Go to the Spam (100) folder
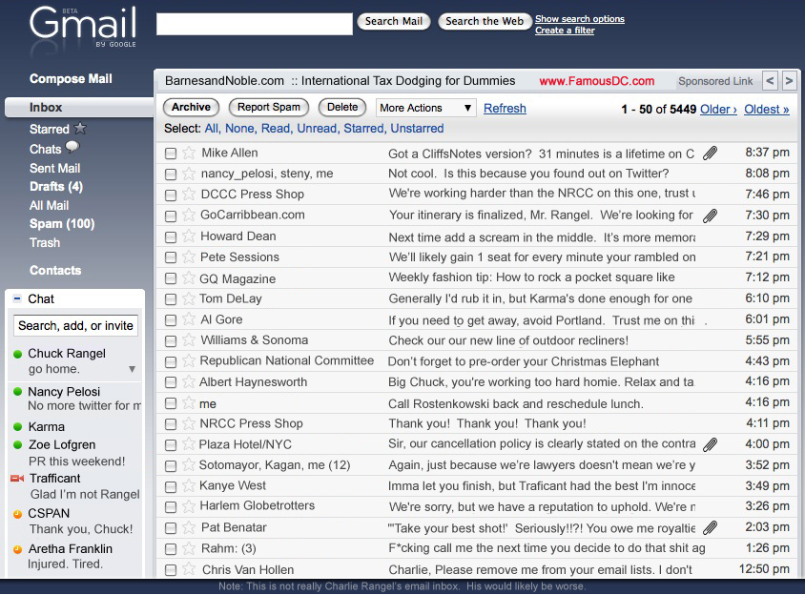Viewport: 805px width, 595px height. 61,223
